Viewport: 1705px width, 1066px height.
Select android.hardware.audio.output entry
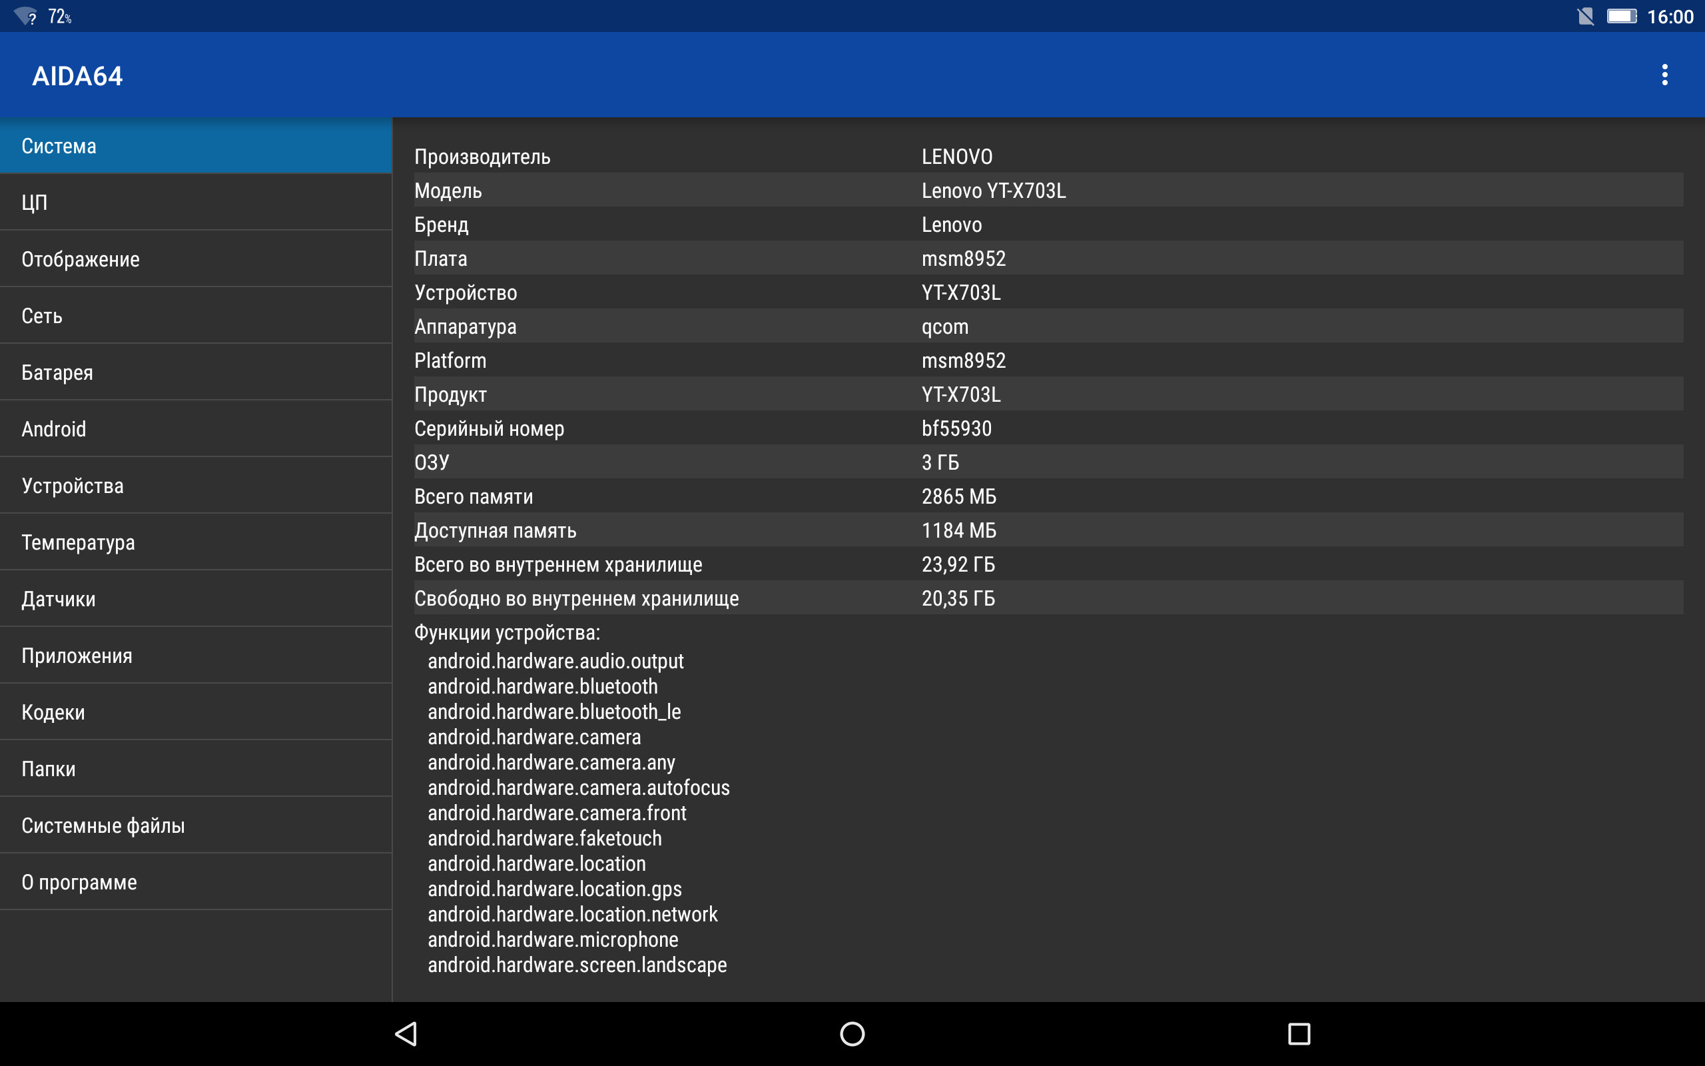click(555, 662)
